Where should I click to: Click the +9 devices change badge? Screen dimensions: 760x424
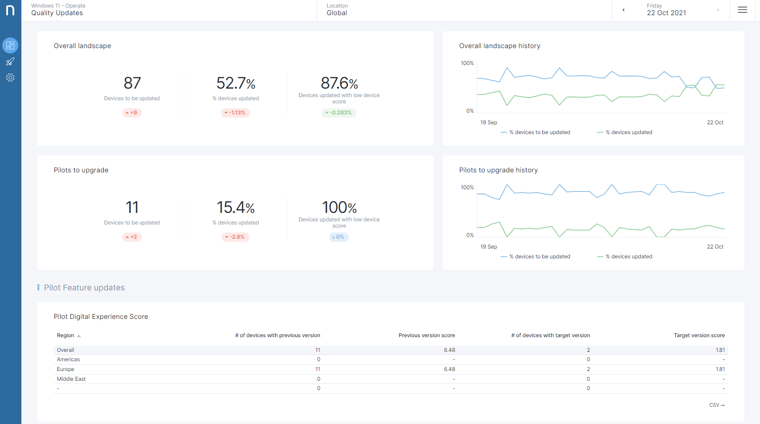point(132,113)
